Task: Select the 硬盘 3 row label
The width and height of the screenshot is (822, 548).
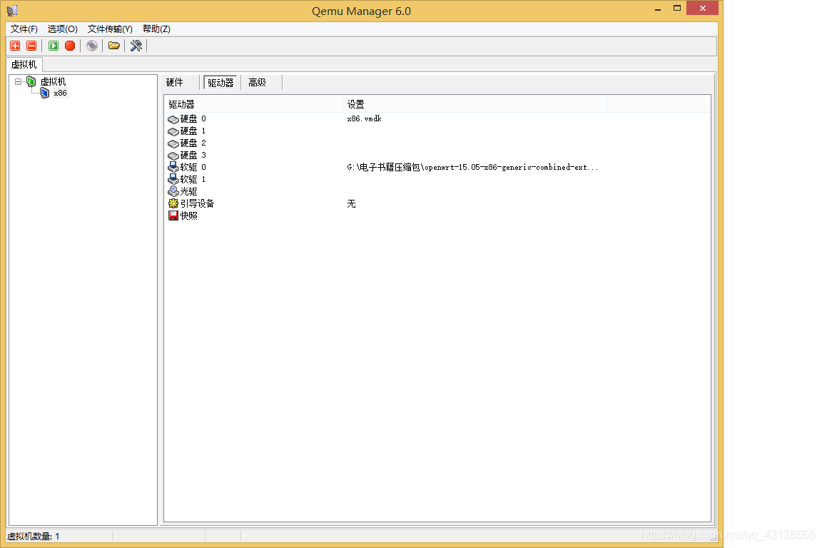Action: click(193, 156)
